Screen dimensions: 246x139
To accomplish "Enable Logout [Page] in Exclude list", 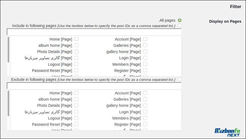I will 76,118.
